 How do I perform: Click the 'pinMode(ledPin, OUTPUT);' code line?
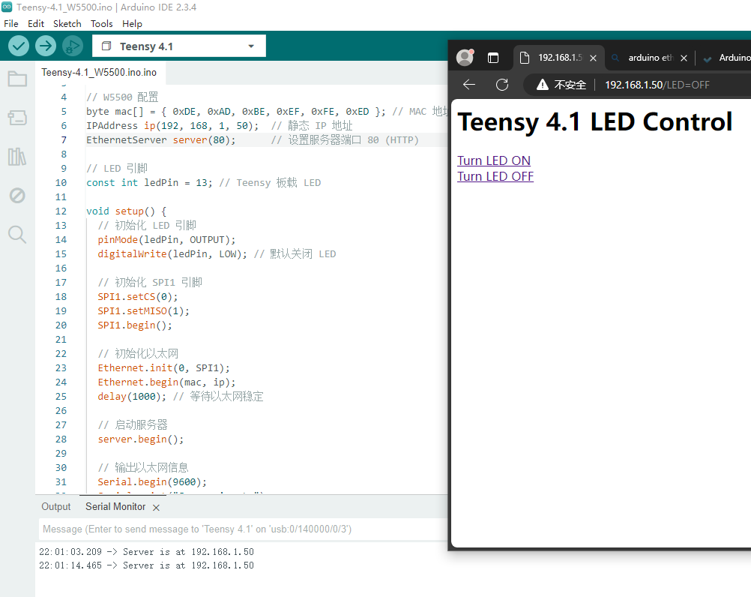(x=166, y=239)
